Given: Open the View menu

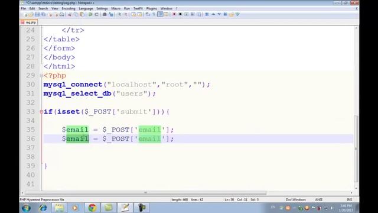Looking at the screenshot, I should click(x=55, y=8).
